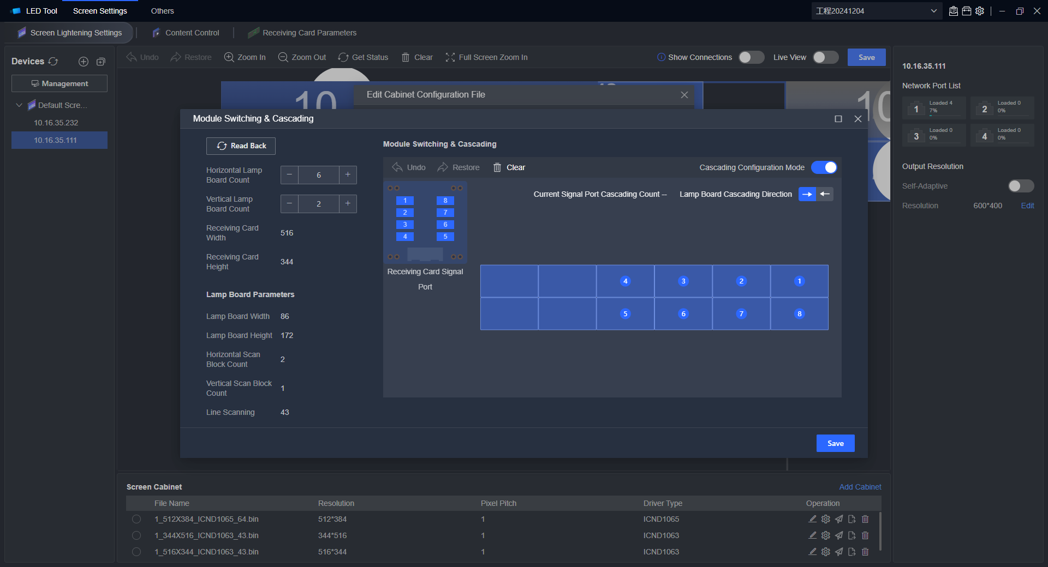Screen dimensions: 1048x567
Task: Select right-to-left lamp board cascading direction
Action: tap(825, 194)
